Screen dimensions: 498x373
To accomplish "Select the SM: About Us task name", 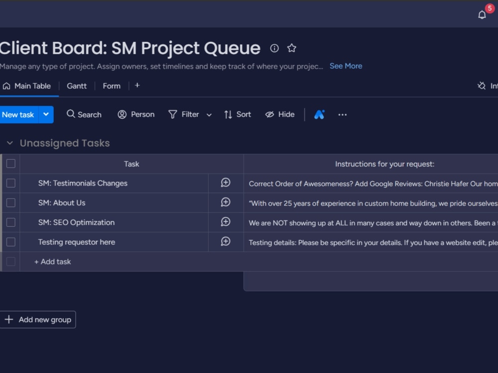I will click(62, 203).
